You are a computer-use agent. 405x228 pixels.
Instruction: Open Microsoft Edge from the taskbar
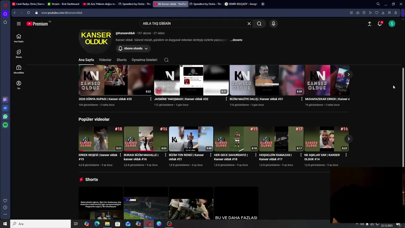click(x=97, y=224)
